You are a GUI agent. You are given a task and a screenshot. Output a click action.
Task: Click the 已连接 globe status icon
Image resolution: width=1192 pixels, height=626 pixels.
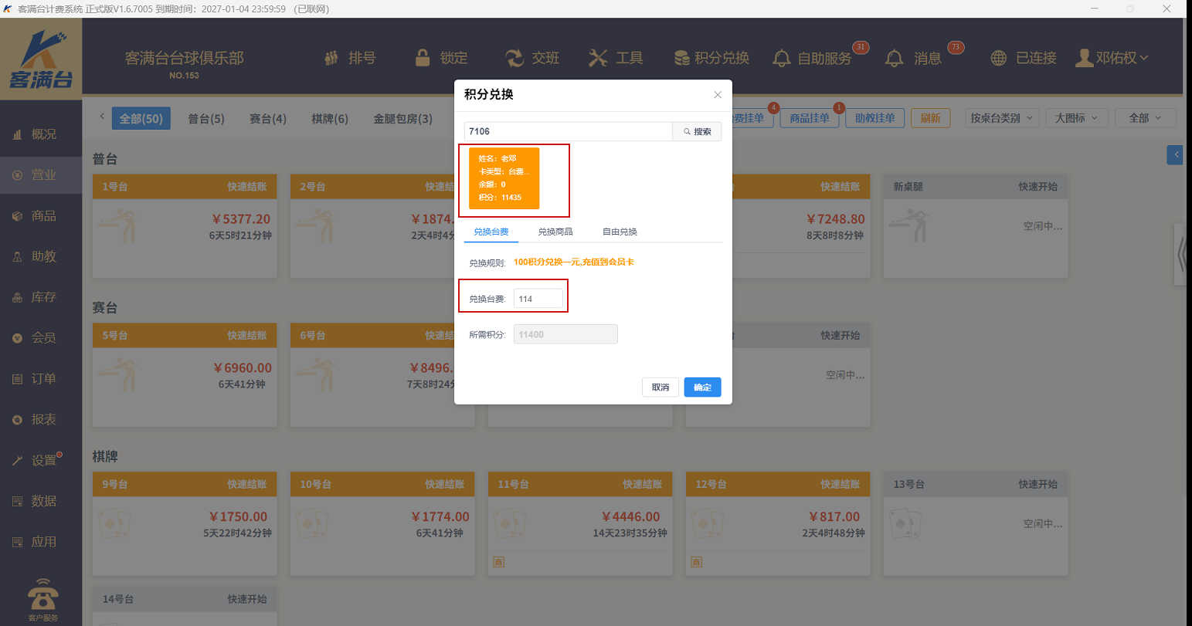pyautogui.click(x=999, y=58)
